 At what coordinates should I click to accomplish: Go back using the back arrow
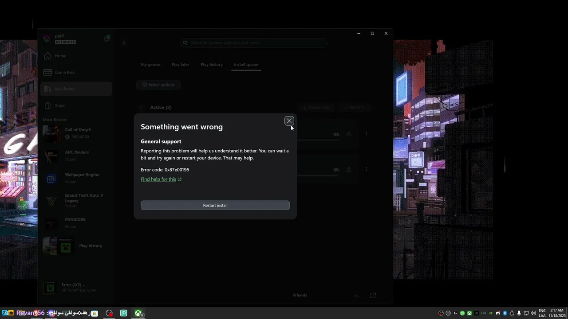click(x=124, y=43)
